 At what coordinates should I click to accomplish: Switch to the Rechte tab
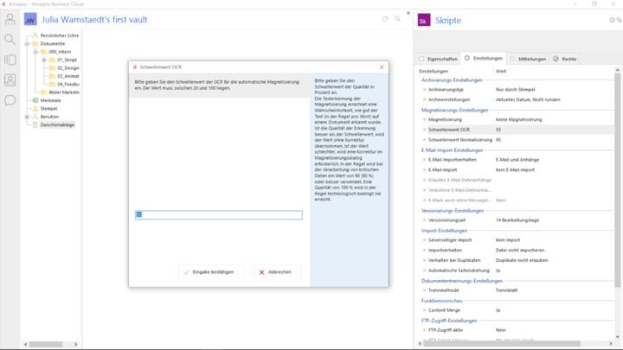[x=565, y=58]
